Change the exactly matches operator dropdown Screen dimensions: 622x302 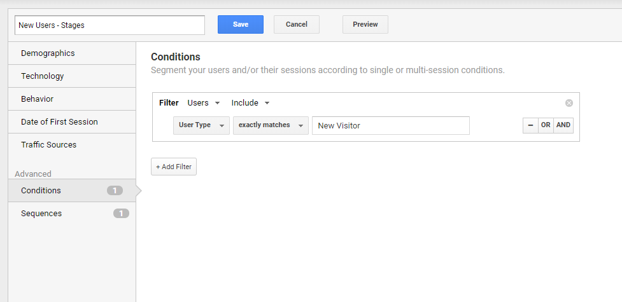[271, 125]
